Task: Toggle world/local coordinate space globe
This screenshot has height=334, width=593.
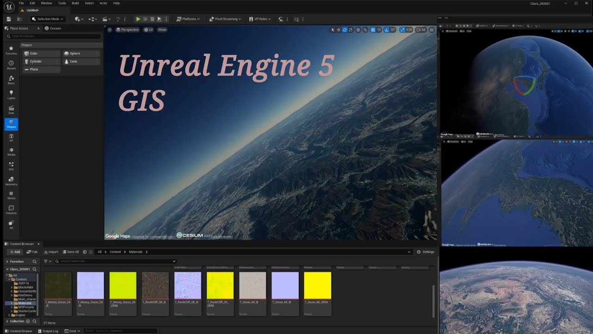Action: 358,30
